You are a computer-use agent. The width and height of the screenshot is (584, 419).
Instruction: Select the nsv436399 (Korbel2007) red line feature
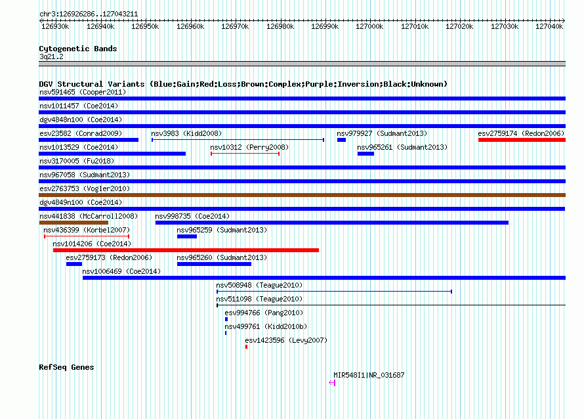coord(87,236)
